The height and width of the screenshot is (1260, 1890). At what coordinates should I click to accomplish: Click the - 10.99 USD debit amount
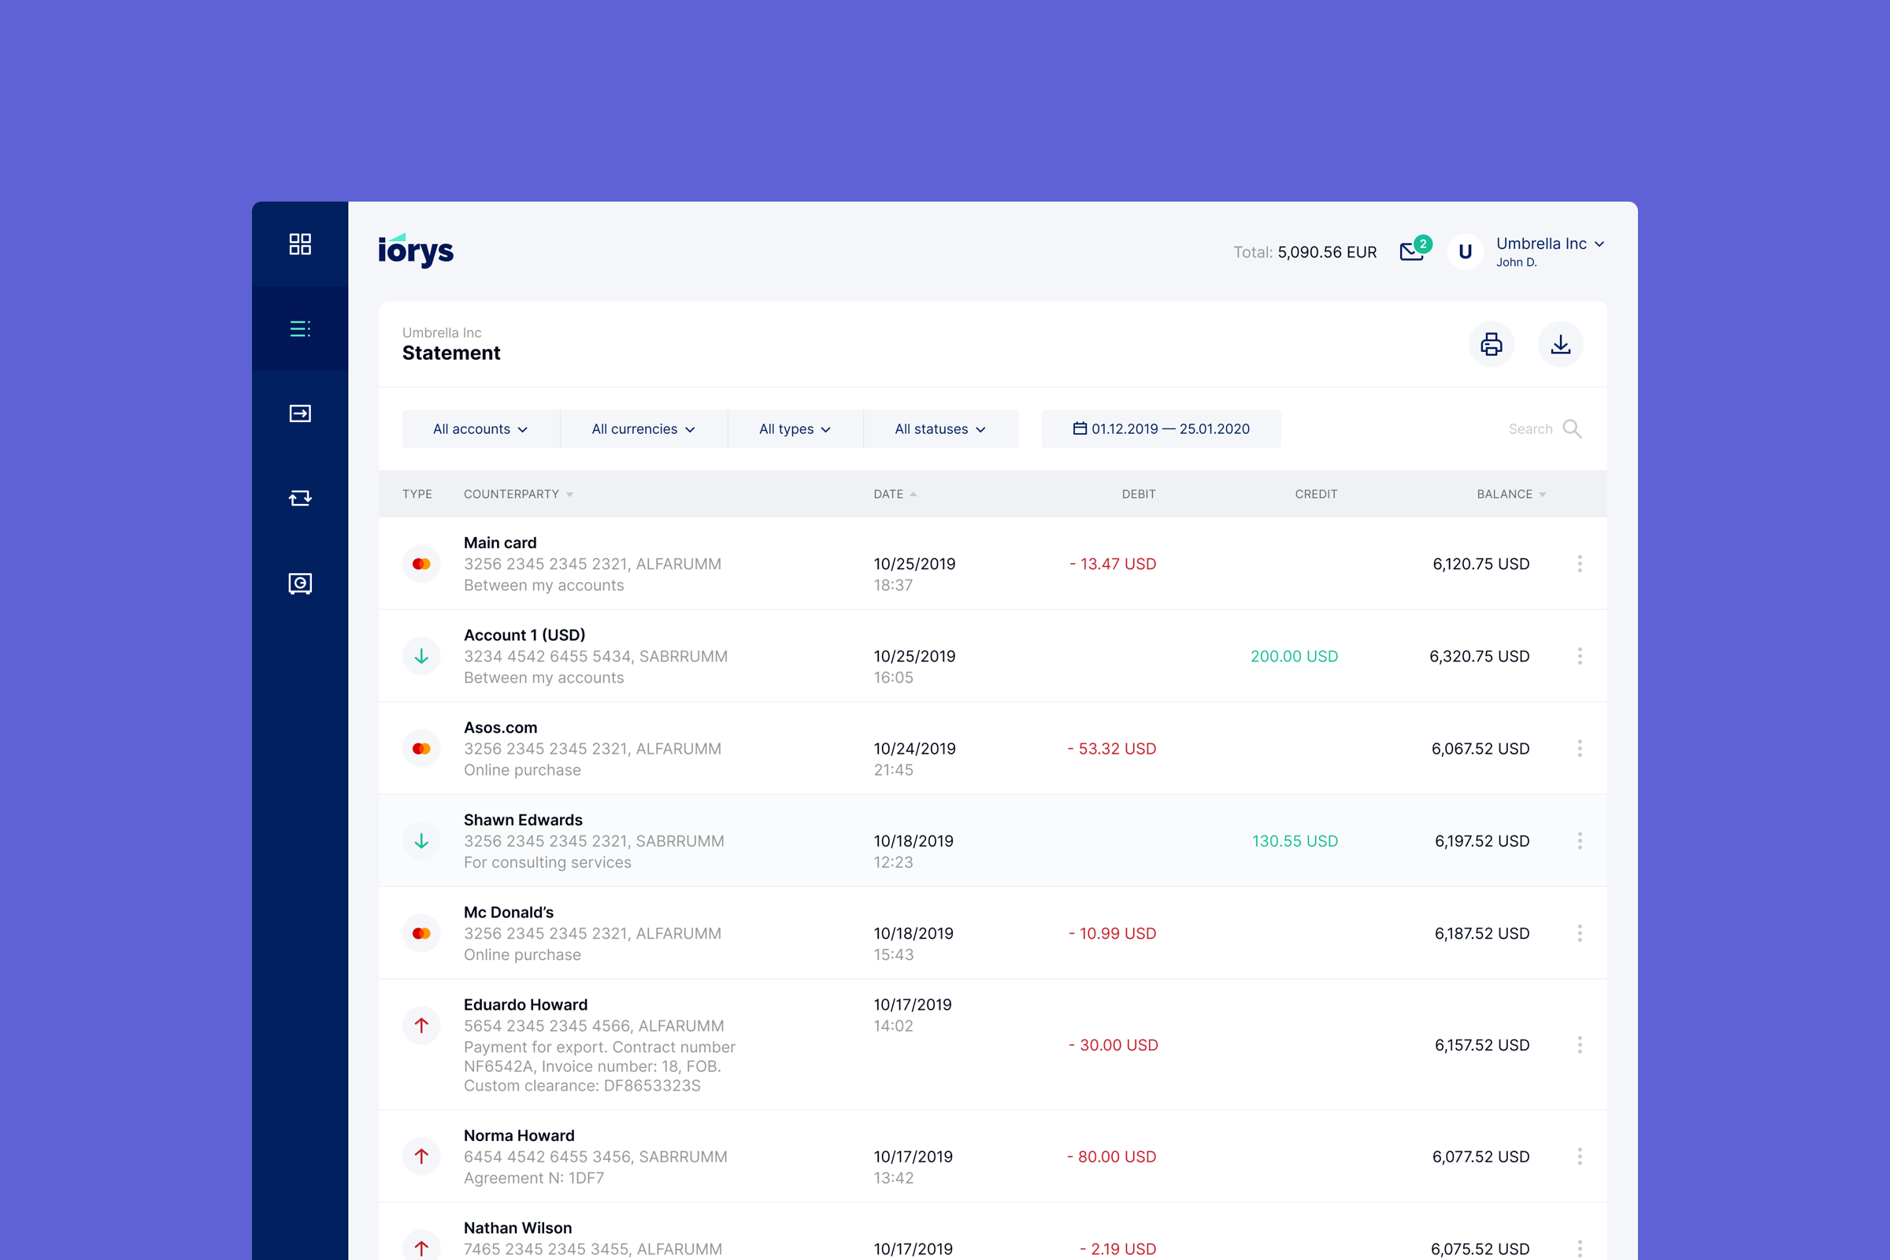click(x=1112, y=933)
